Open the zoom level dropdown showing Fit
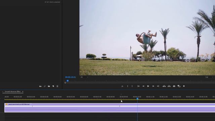Image resolution: width=215 pixels, height=121 pixels. click(x=84, y=77)
